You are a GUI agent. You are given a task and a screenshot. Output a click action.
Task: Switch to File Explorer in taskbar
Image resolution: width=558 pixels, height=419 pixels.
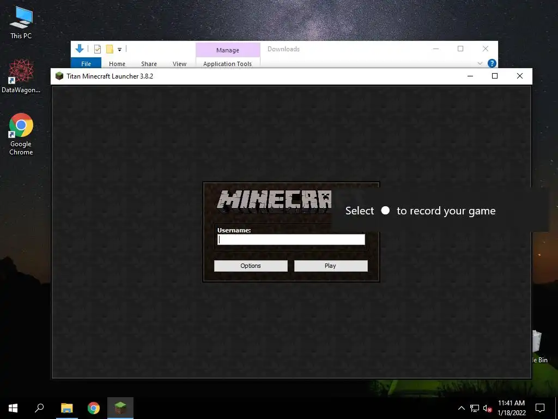[x=66, y=408]
